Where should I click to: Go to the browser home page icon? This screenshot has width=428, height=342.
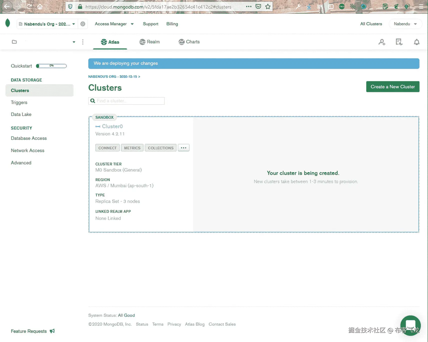[40, 7]
